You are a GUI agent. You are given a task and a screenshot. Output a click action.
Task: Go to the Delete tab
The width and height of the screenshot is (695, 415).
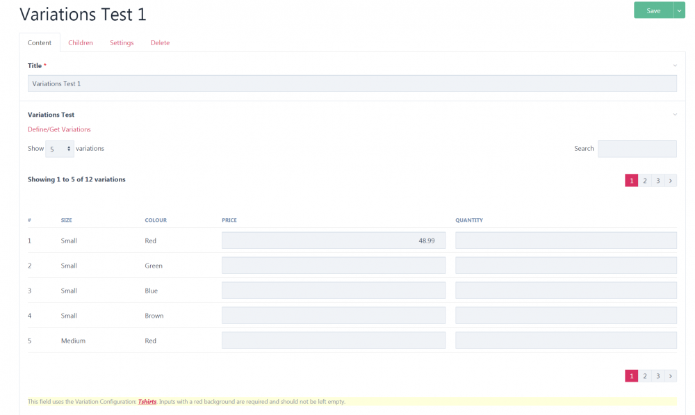point(160,43)
